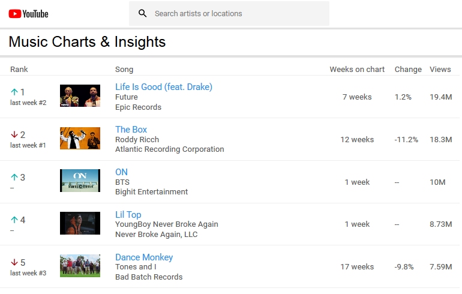The height and width of the screenshot is (294, 462).
Task: Open the Lil Top video thumbnail
Action: [x=80, y=223]
